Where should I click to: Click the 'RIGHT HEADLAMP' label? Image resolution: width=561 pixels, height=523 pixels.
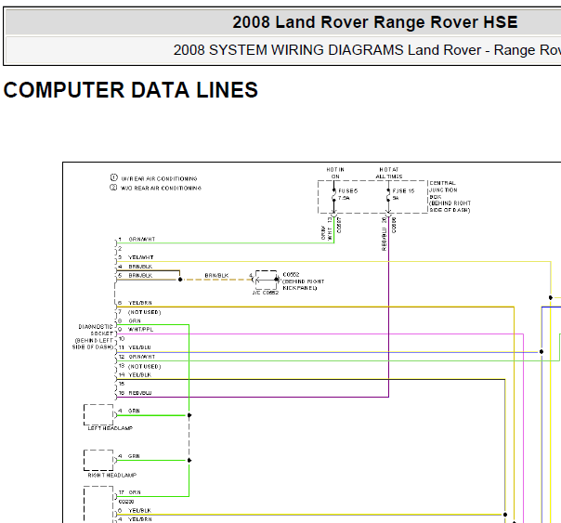112,475
